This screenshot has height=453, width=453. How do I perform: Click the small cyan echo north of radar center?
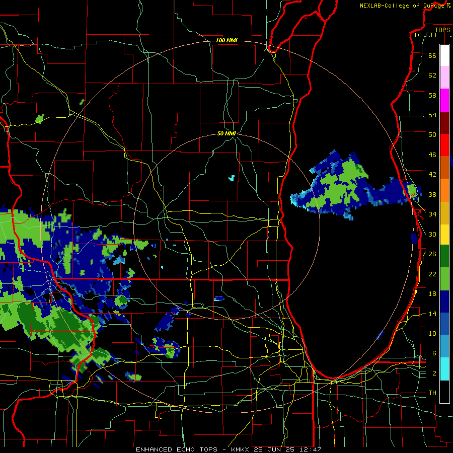point(232,178)
